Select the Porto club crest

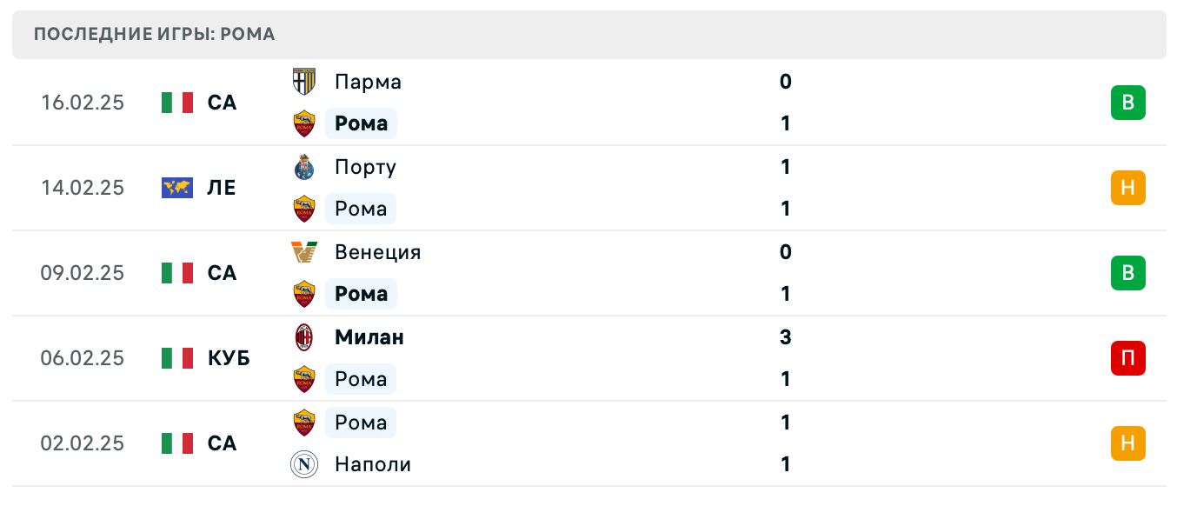[x=305, y=167]
